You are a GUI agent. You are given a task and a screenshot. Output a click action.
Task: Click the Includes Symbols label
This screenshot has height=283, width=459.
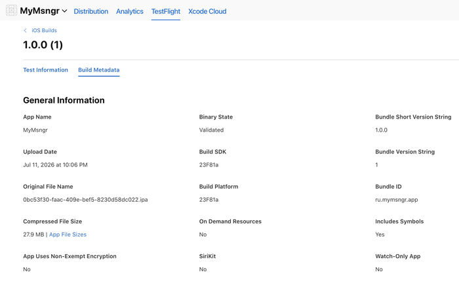(x=399, y=221)
